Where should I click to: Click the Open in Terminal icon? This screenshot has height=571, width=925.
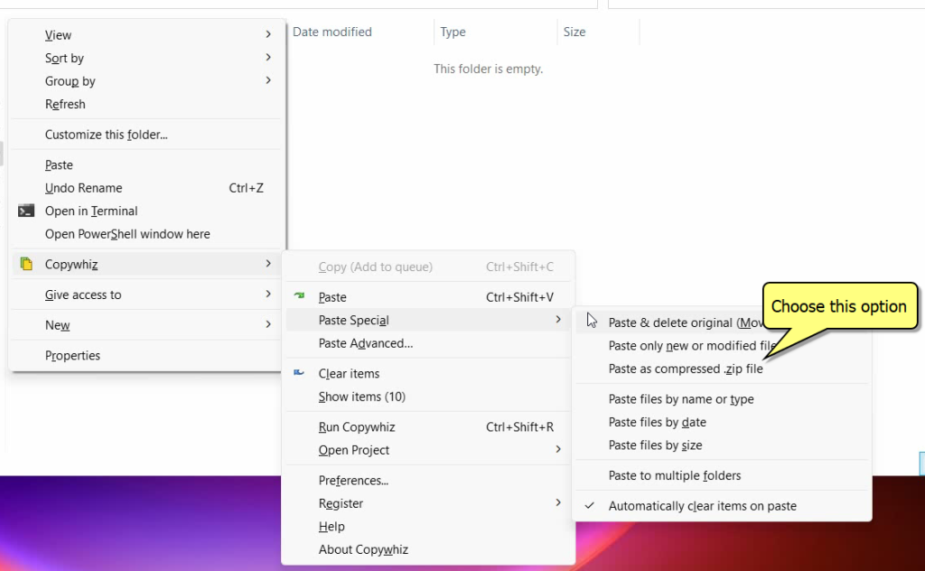tap(25, 211)
